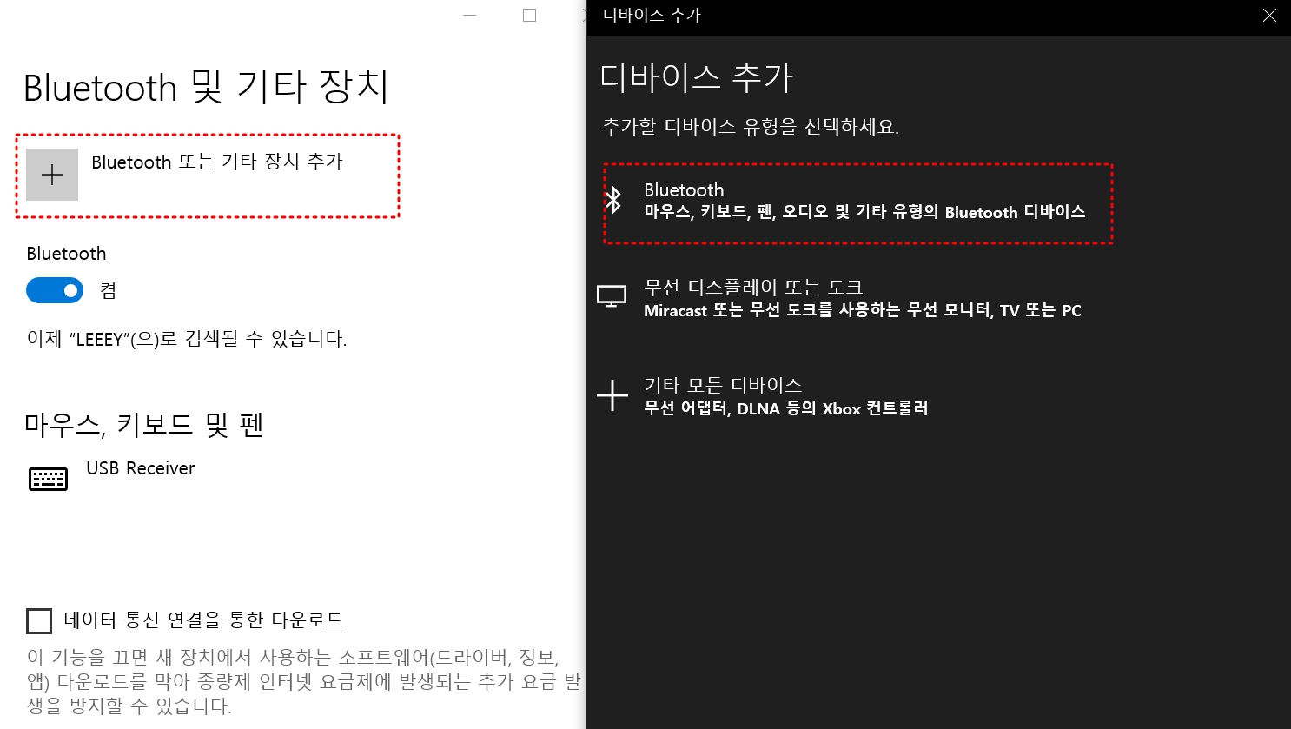Click 'Xbox 컨트롤러' description line
The image size is (1291, 729).
(786, 408)
